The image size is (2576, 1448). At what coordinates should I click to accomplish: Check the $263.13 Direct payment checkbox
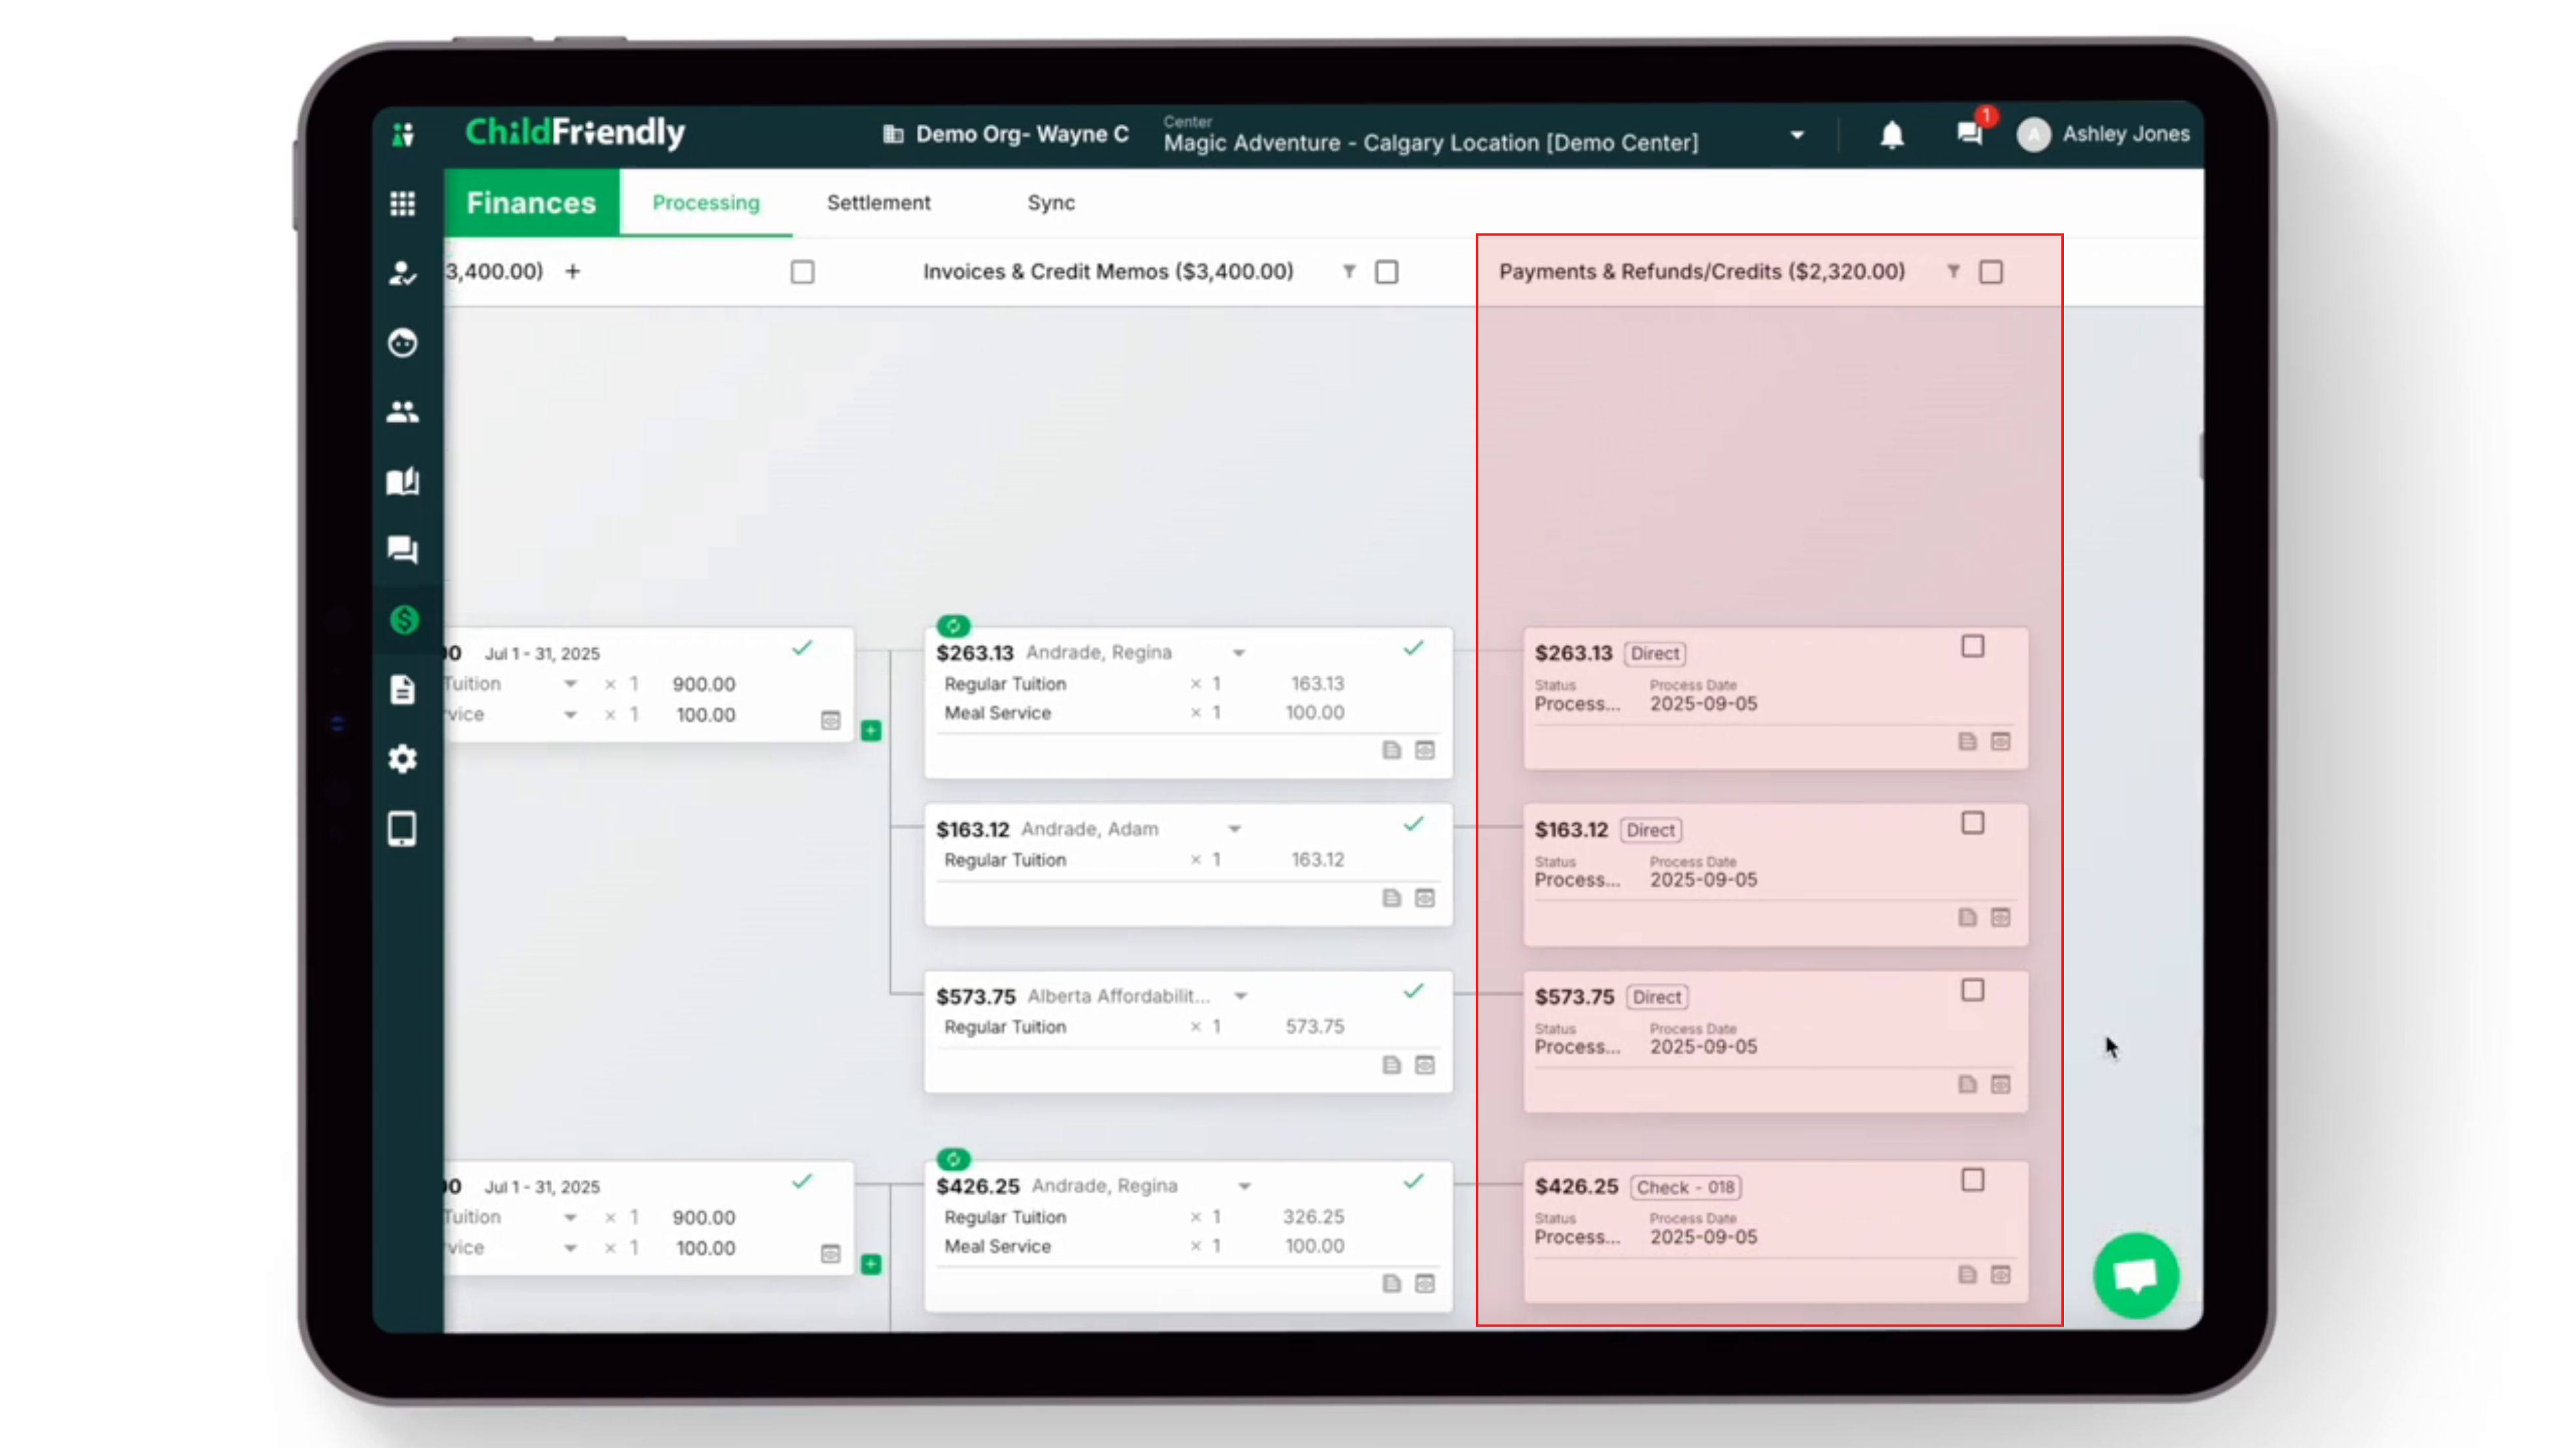(x=1972, y=646)
